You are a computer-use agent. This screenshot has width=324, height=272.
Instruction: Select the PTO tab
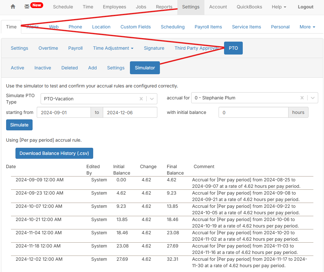pyautogui.click(x=233, y=48)
